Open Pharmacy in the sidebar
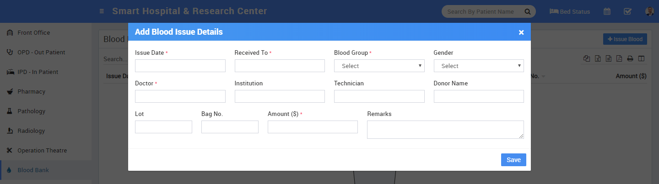This screenshot has height=184, width=659. pos(31,91)
